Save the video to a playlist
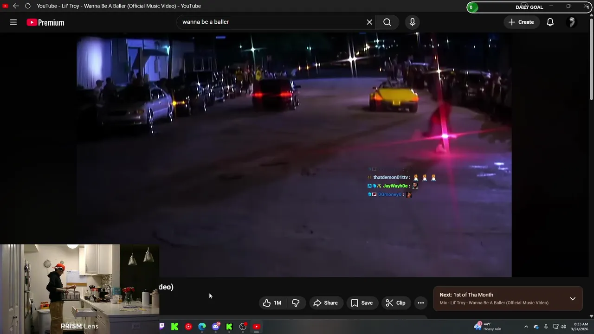The width and height of the screenshot is (594, 334). pyautogui.click(x=362, y=303)
